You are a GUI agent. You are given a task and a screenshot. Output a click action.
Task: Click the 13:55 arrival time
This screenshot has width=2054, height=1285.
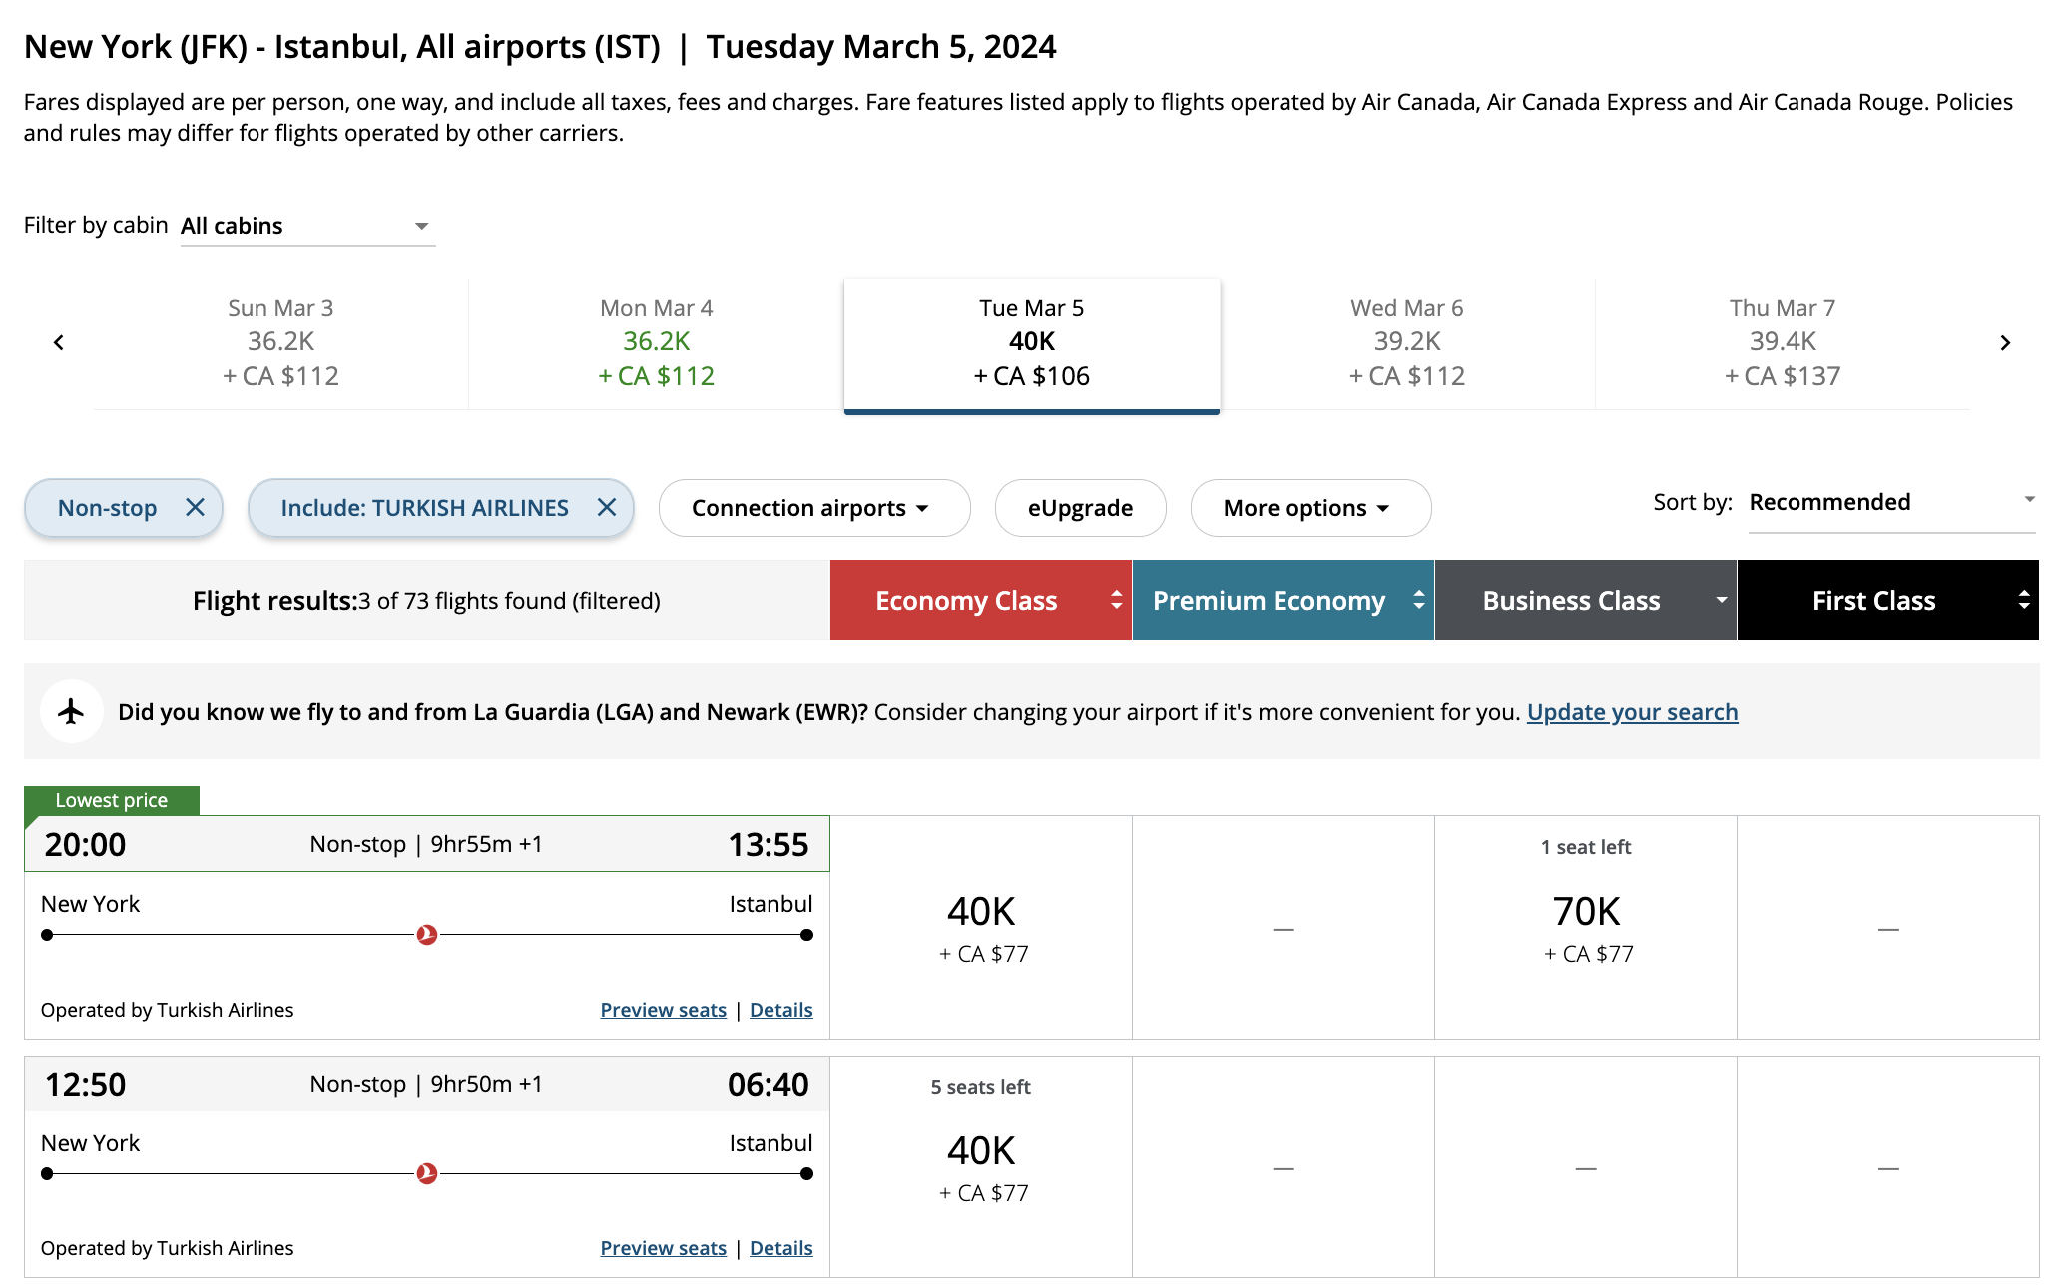(768, 845)
